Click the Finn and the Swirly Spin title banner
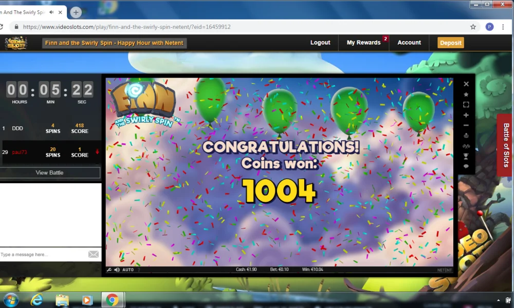 tap(114, 43)
